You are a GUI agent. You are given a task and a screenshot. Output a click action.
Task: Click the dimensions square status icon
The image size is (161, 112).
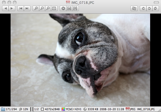point(42,109)
